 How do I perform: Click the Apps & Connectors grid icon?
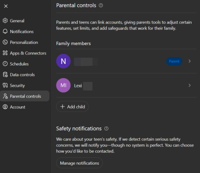click(5, 53)
